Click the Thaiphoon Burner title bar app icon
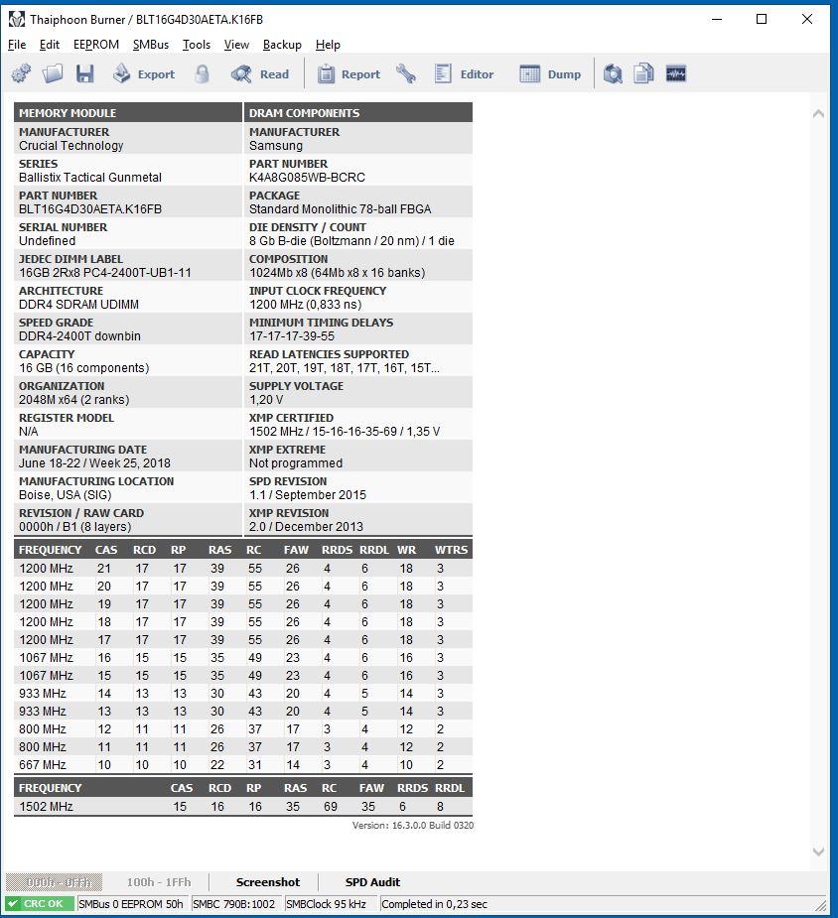838x918 pixels. tap(17, 19)
